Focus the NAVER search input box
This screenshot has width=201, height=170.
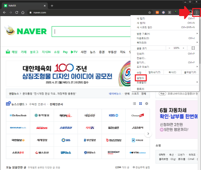91,32
